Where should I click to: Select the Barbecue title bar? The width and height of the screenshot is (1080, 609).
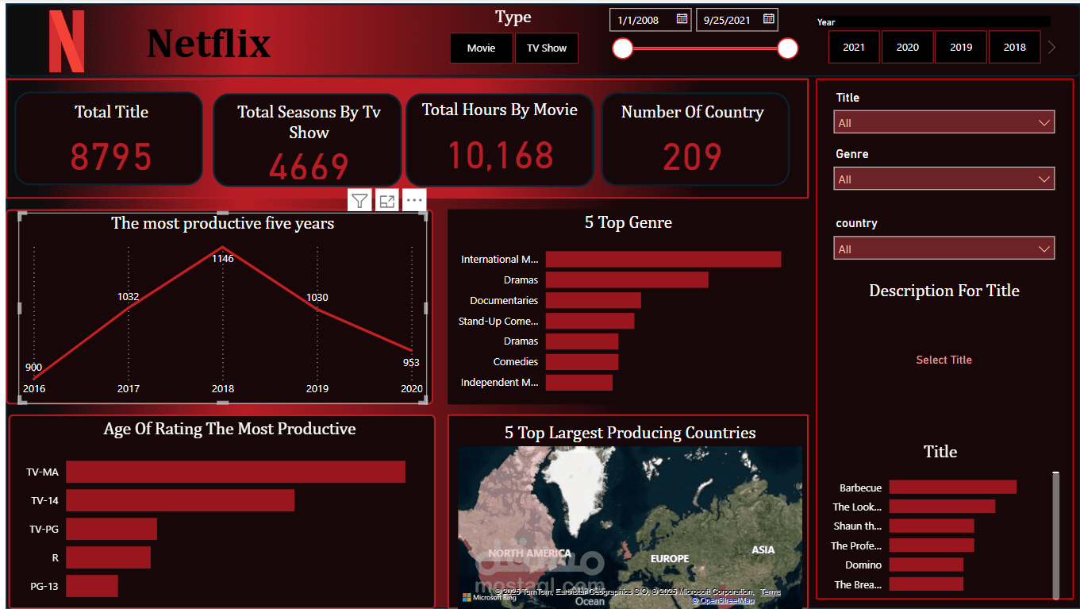click(x=953, y=488)
